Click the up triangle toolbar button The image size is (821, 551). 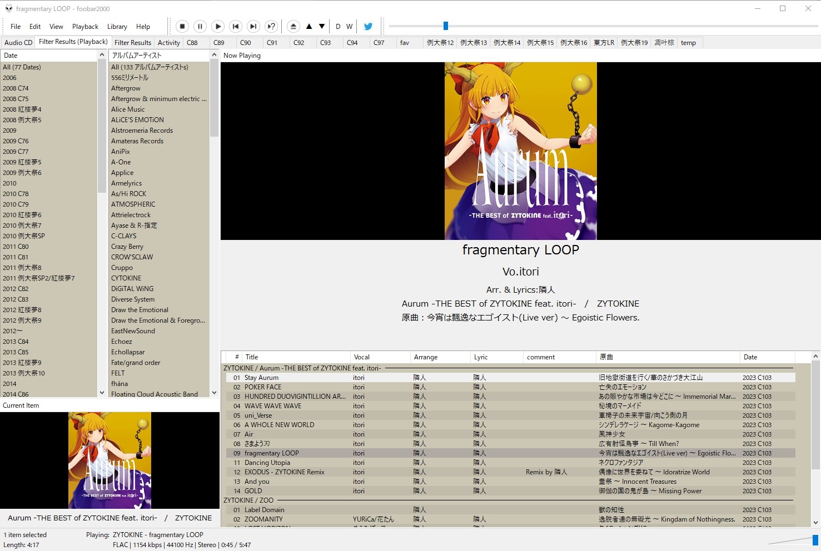309,26
